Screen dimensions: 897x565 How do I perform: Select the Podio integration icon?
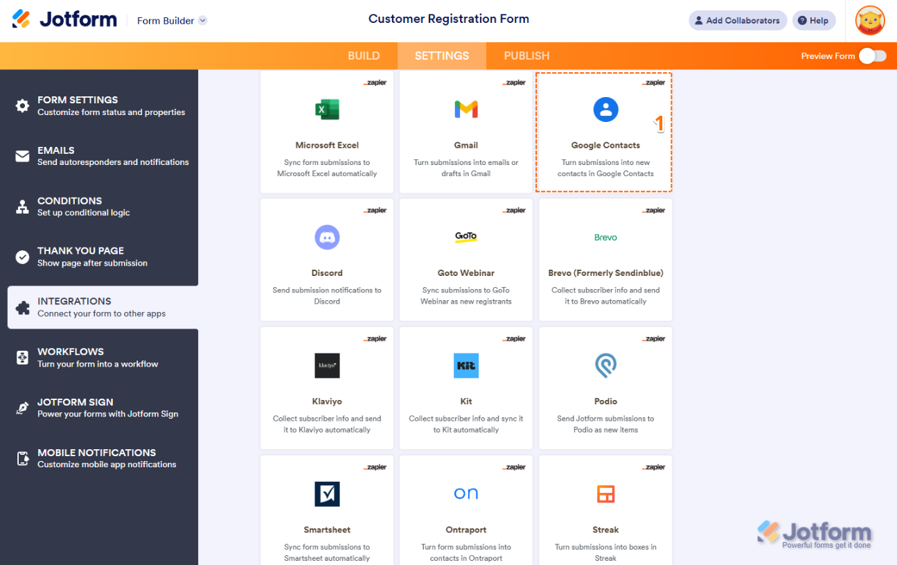[x=605, y=365]
